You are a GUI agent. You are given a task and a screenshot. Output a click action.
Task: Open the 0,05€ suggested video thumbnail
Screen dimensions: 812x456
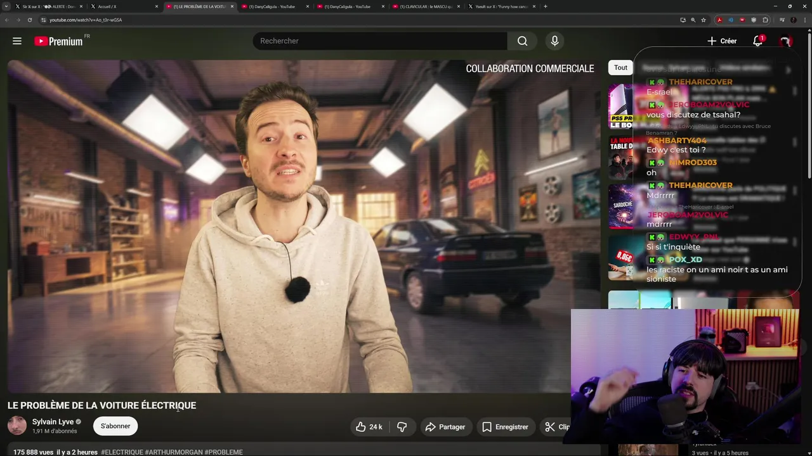pos(620,258)
